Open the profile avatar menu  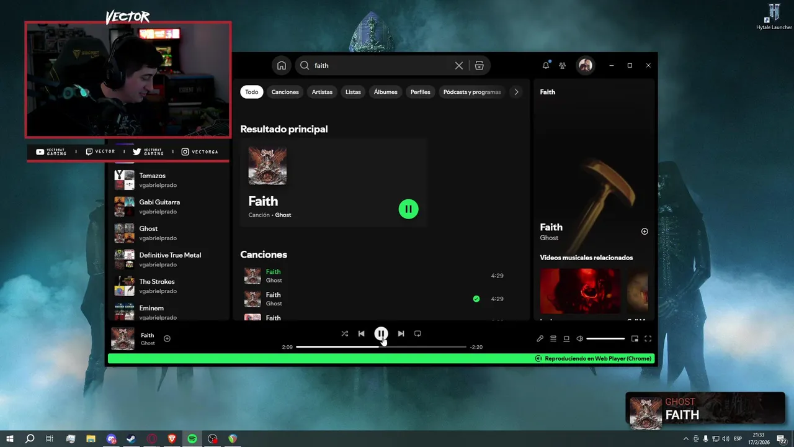(585, 65)
